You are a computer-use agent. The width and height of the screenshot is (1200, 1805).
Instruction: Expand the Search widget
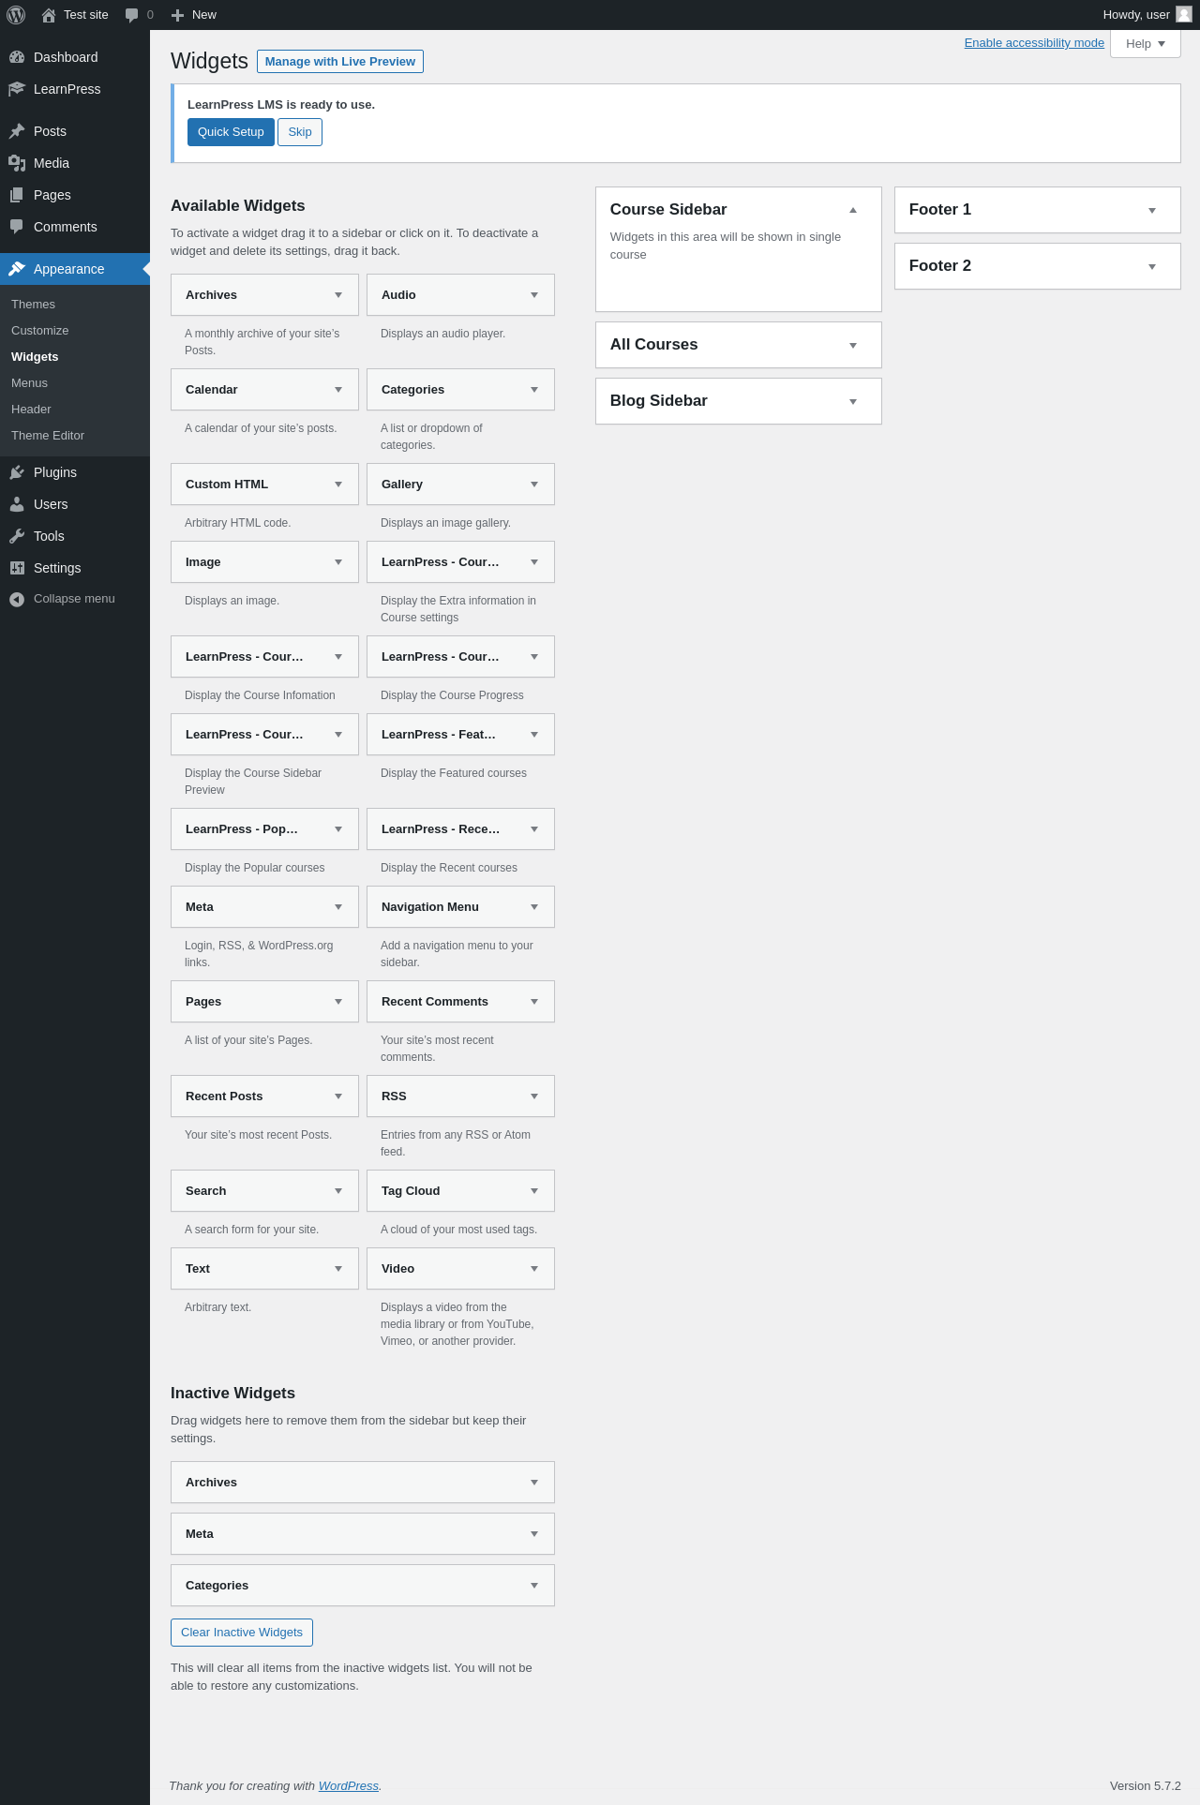[338, 1191]
